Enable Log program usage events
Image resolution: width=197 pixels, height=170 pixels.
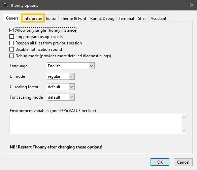coord(11,37)
